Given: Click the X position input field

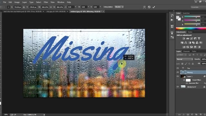Looking at the screenshot, I should [x=17, y=7].
